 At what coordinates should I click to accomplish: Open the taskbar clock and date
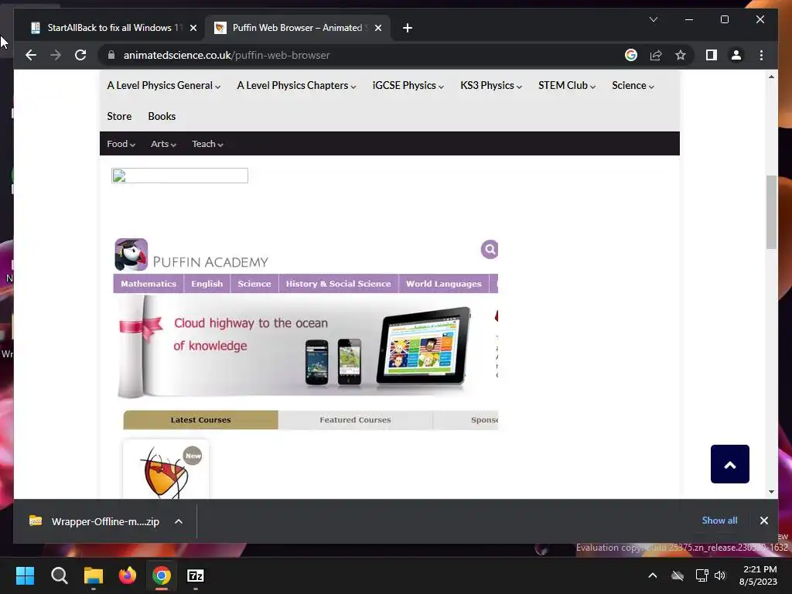point(758,575)
